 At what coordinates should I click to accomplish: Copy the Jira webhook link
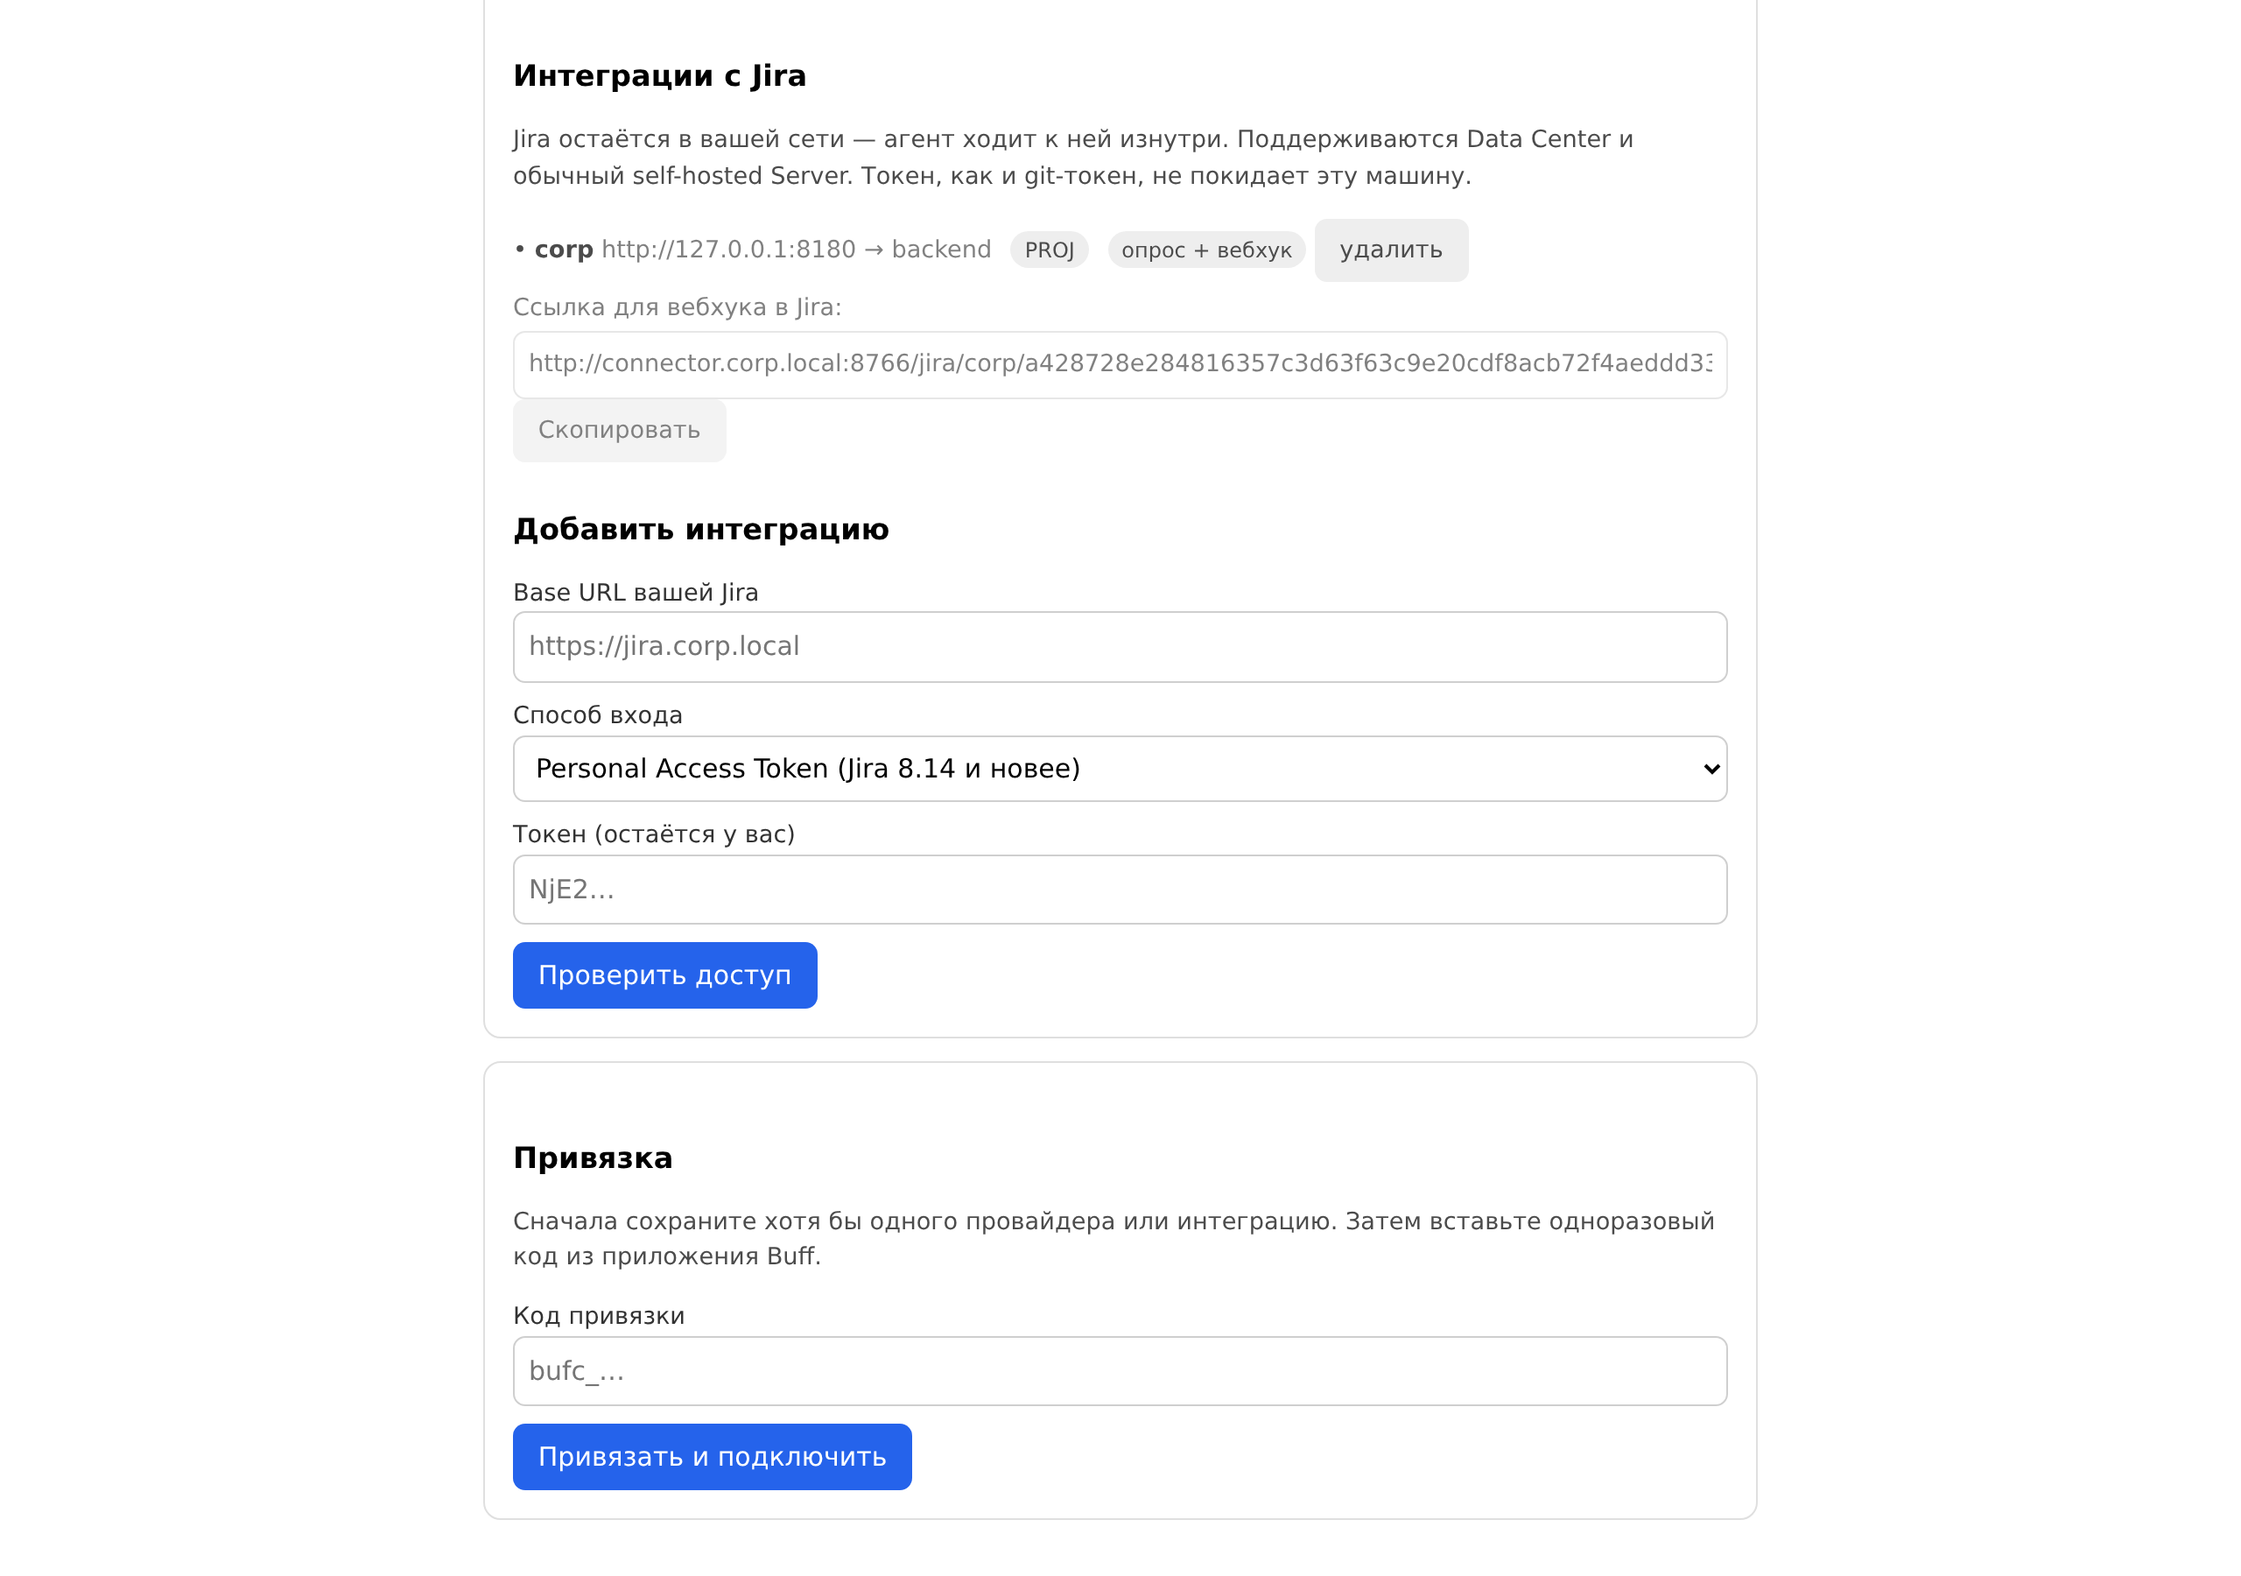pyautogui.click(x=619, y=430)
